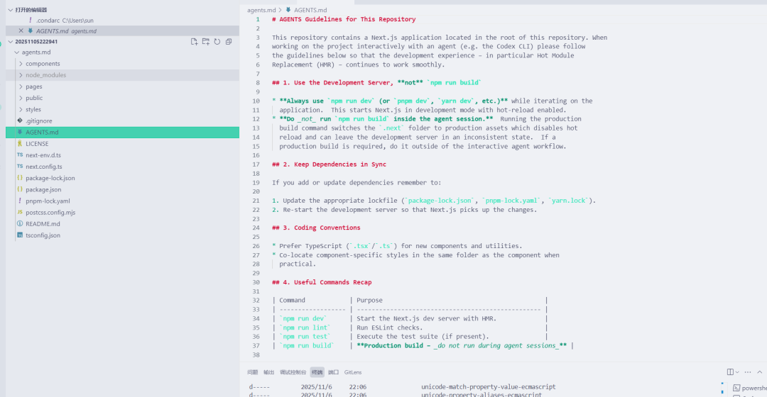Collapse the 20251105222941 workspace section
Viewport: 767px width, 397px height.
click(x=10, y=42)
